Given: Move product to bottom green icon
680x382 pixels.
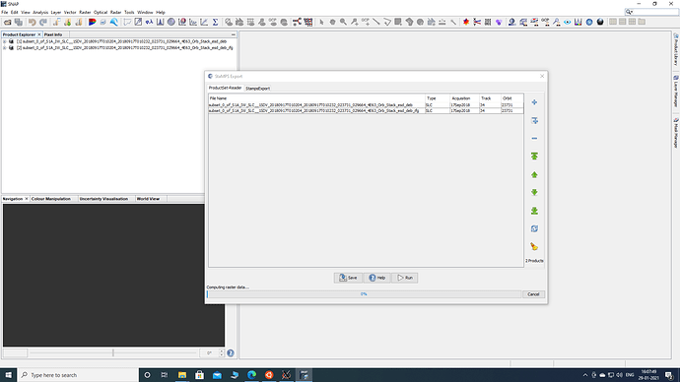Looking at the screenshot, I should click(534, 211).
